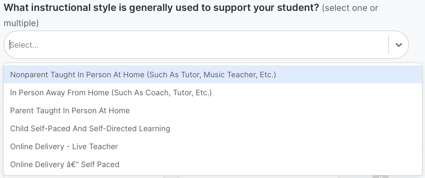
Task: Click the partially hidden field at bottom left
Action: click(x=82, y=177)
